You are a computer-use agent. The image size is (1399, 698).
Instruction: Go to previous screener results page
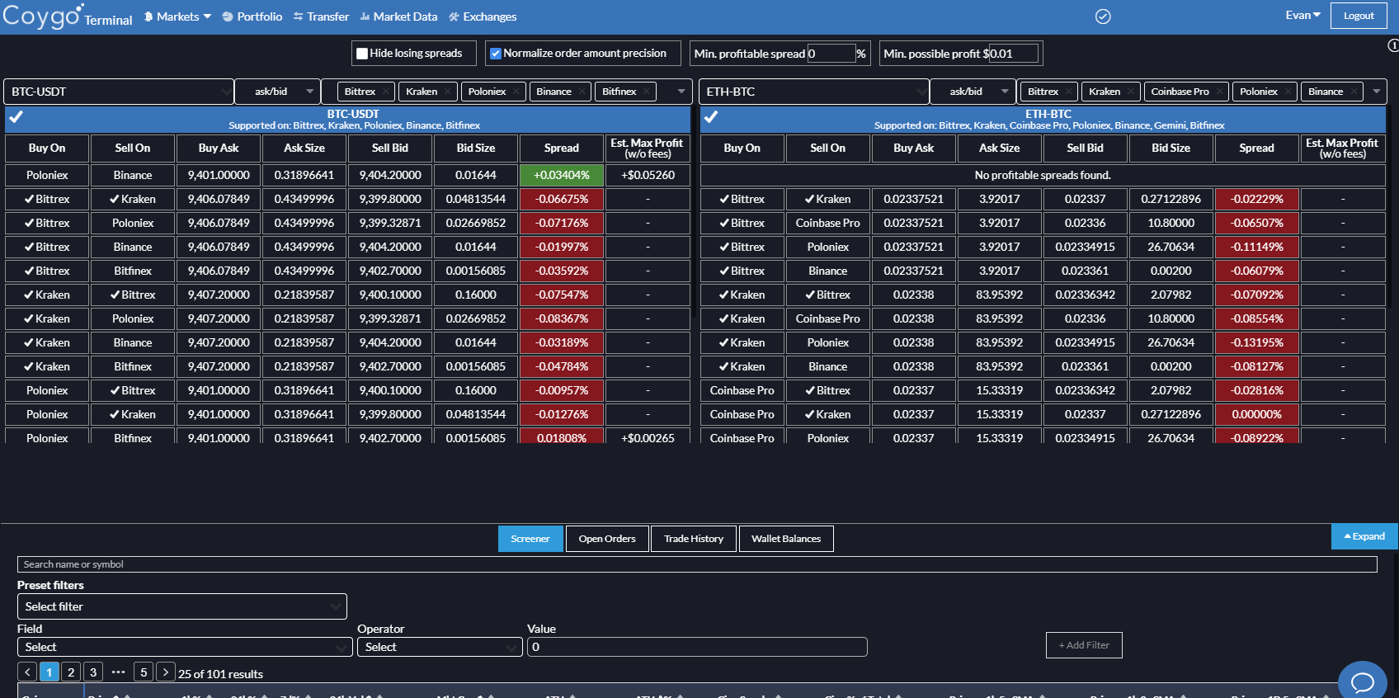pyautogui.click(x=27, y=672)
